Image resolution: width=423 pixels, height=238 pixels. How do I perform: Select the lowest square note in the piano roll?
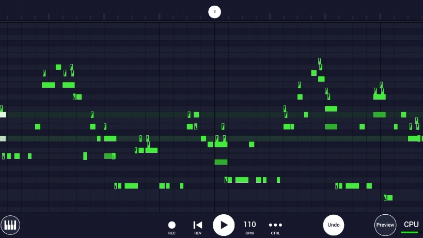390,198
